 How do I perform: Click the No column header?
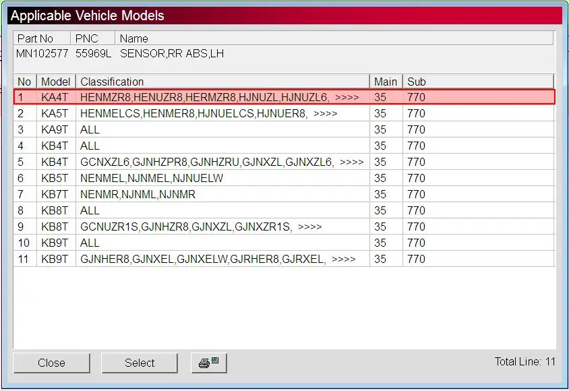(x=25, y=82)
